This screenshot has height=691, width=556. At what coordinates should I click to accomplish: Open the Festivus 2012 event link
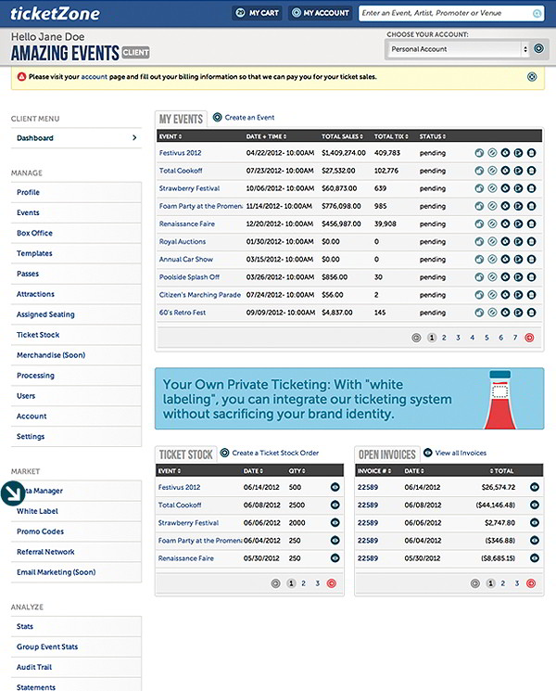click(x=180, y=153)
